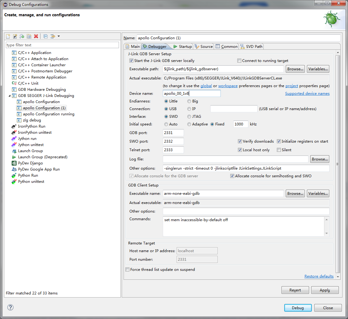This screenshot has width=348, height=319.
Task: Switch to the Main tab
Action: point(133,46)
